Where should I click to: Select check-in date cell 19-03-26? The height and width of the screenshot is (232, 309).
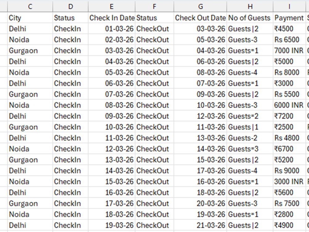click(x=112, y=225)
